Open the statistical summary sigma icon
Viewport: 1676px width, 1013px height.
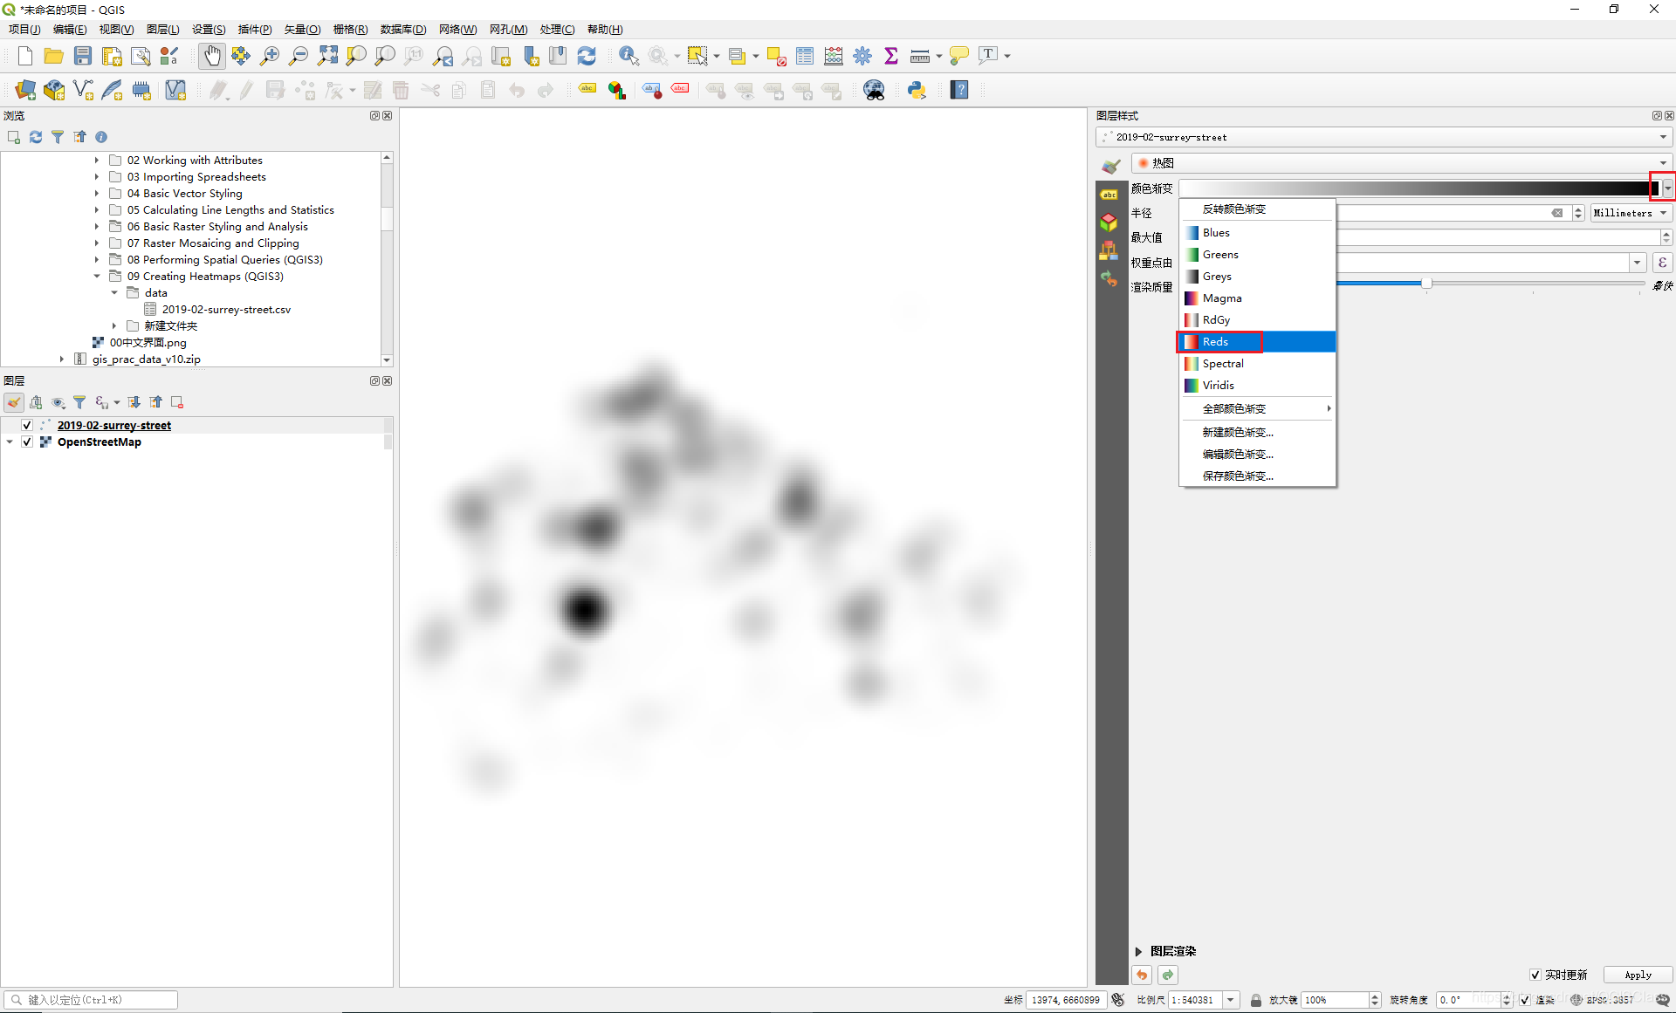point(891,56)
